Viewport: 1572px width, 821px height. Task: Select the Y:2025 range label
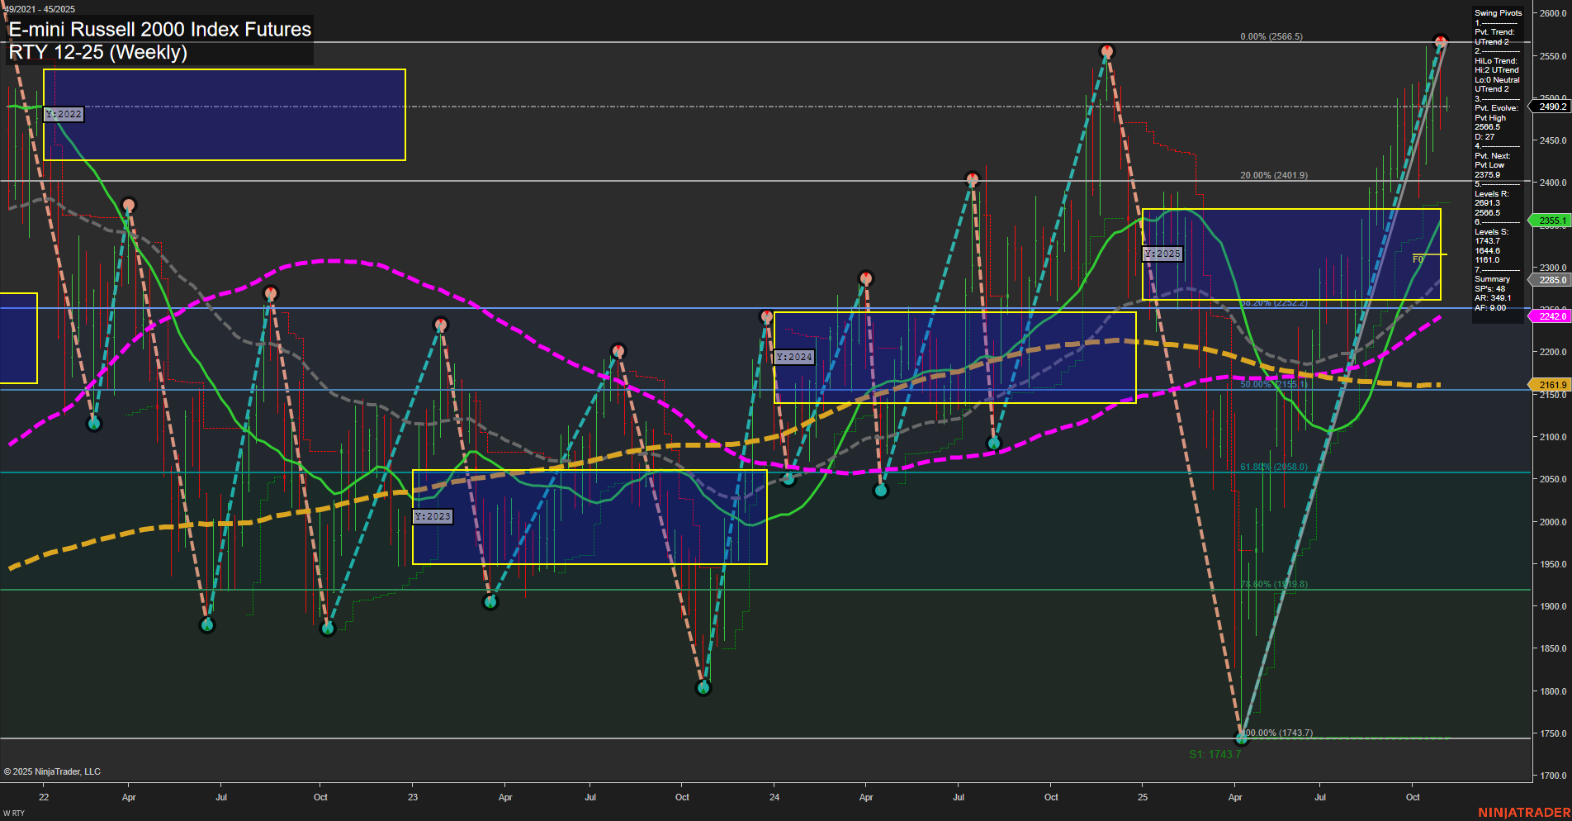1162,254
